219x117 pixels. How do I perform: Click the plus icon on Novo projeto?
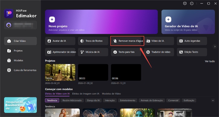coord(52,20)
